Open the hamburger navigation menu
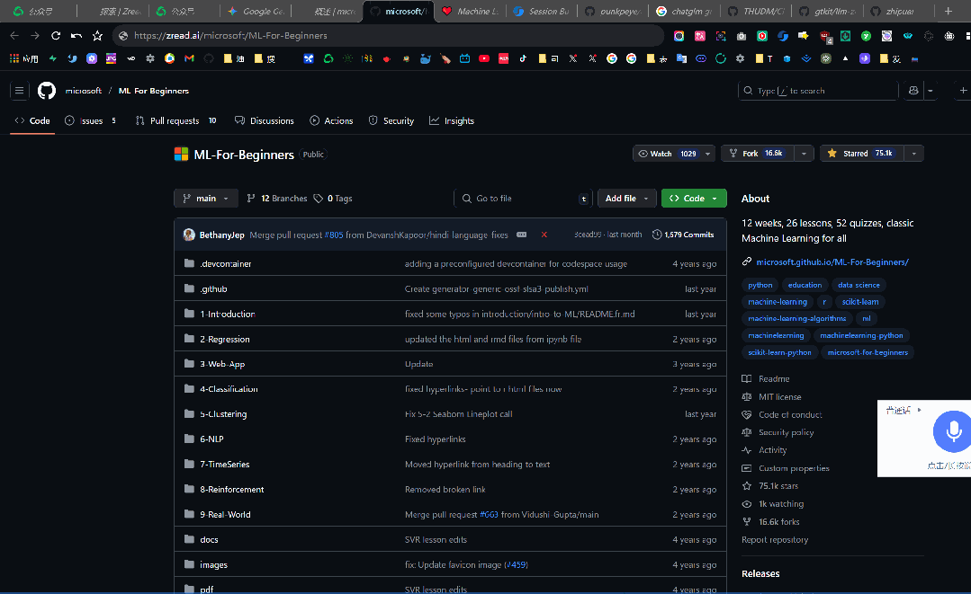 (x=19, y=91)
